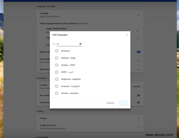The image size is (179, 138).
Task: Click the Albanian - shqip label
Action: point(68,58)
